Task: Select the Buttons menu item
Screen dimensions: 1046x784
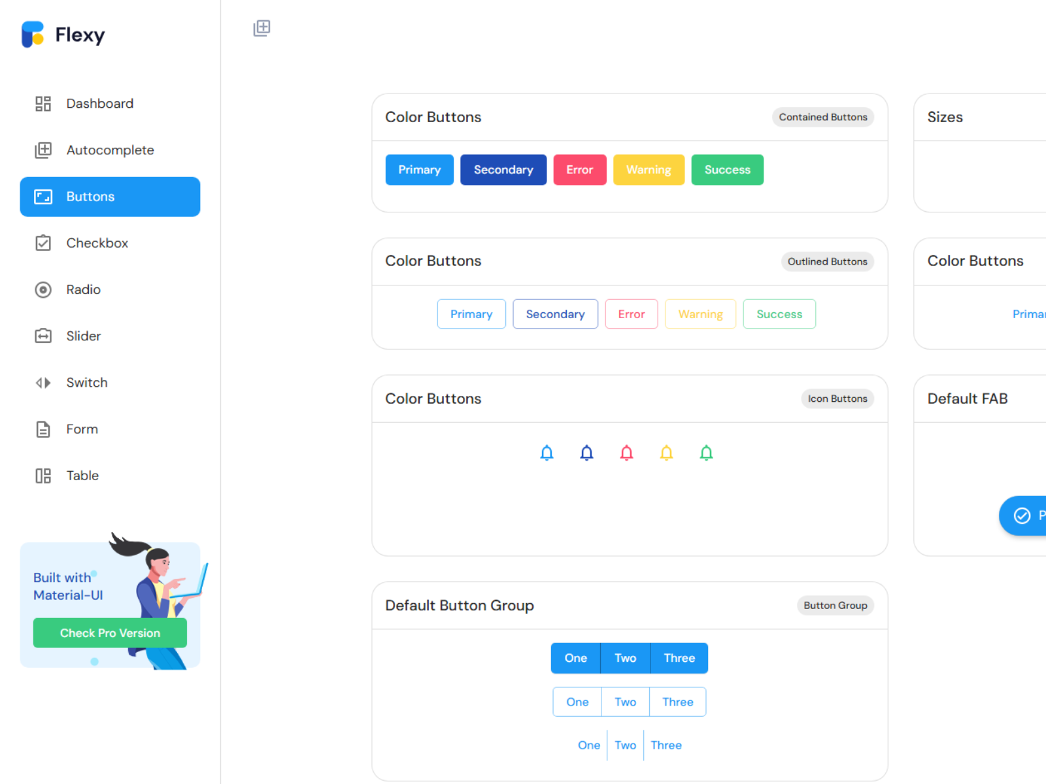Action: [x=110, y=197]
